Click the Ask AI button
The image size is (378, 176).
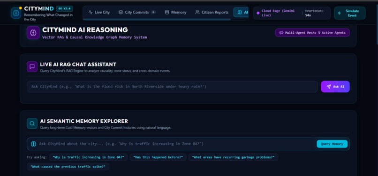[x=335, y=87]
